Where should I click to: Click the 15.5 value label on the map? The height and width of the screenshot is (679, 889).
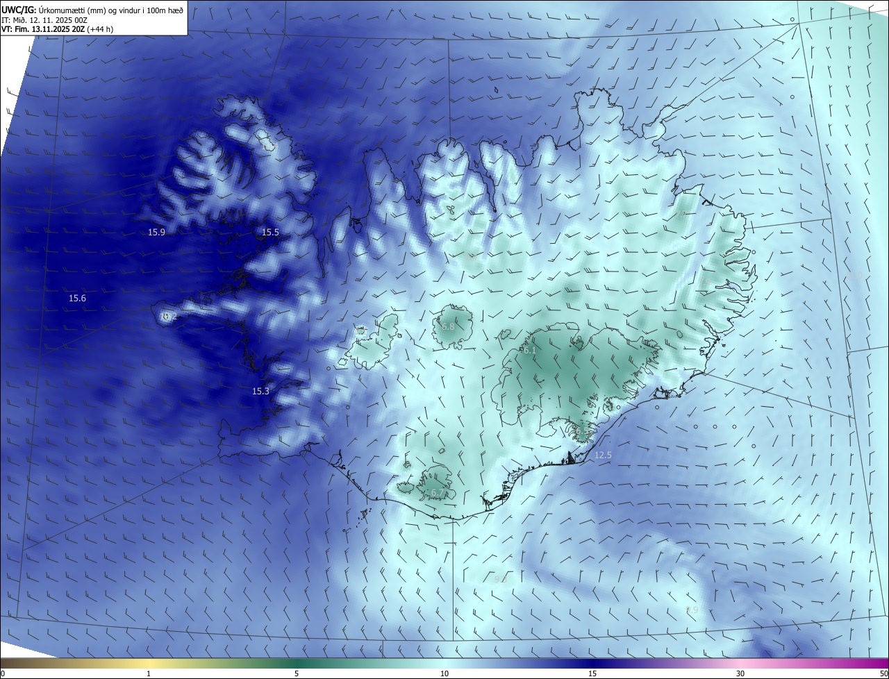pyautogui.click(x=270, y=232)
